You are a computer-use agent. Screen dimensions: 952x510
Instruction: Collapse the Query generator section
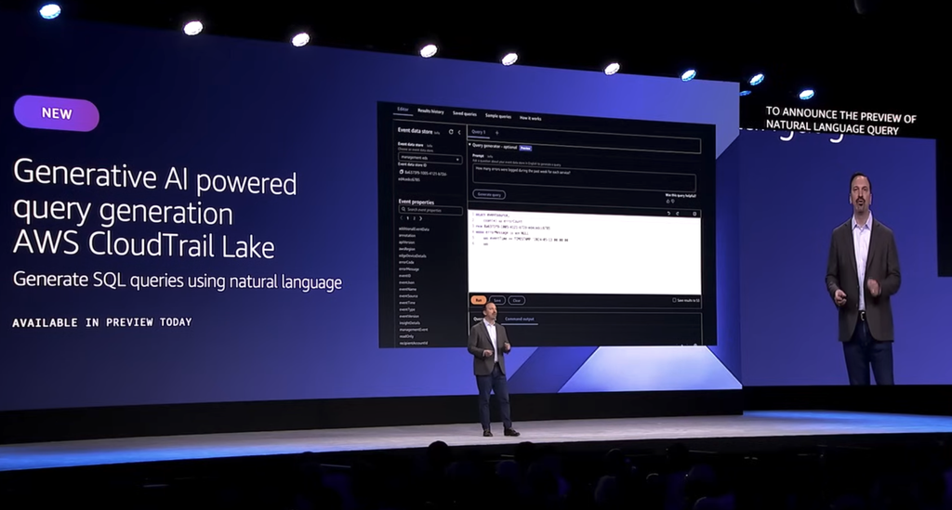[x=469, y=145]
